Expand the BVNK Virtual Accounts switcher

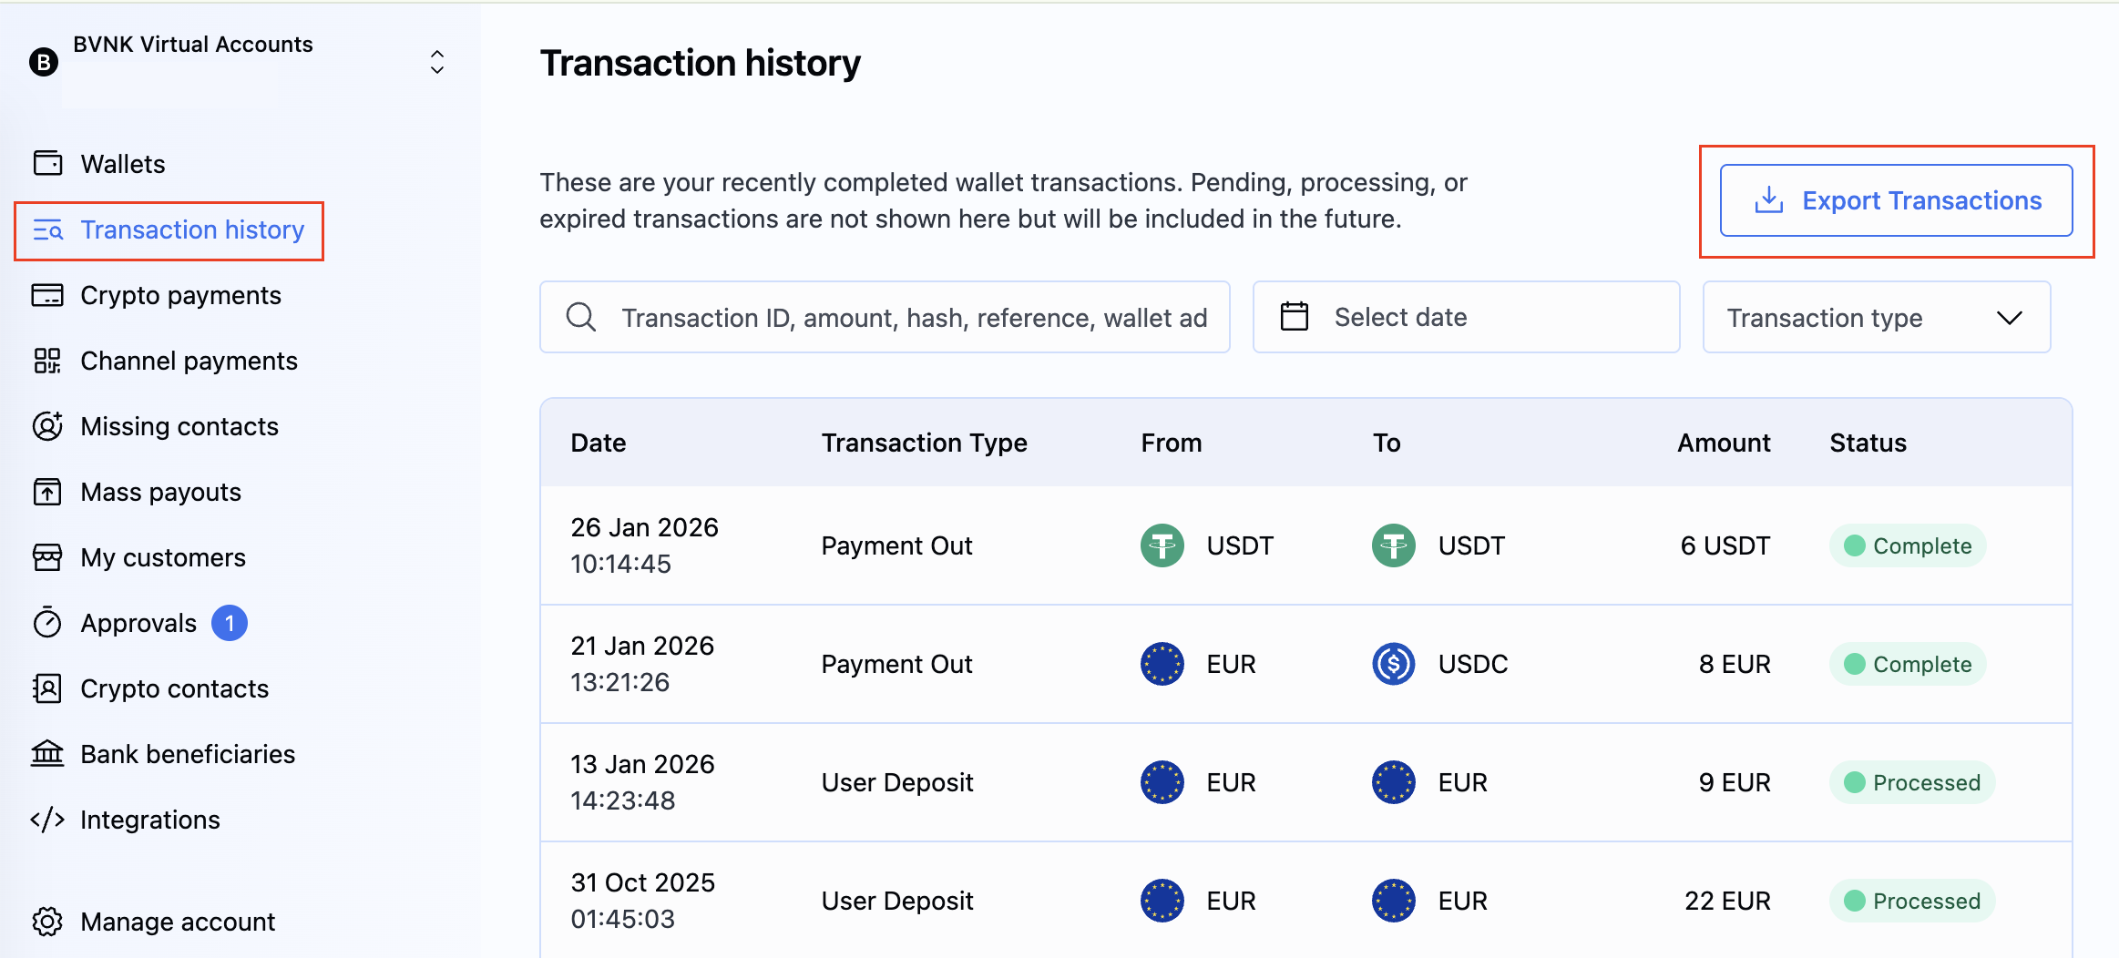[436, 62]
